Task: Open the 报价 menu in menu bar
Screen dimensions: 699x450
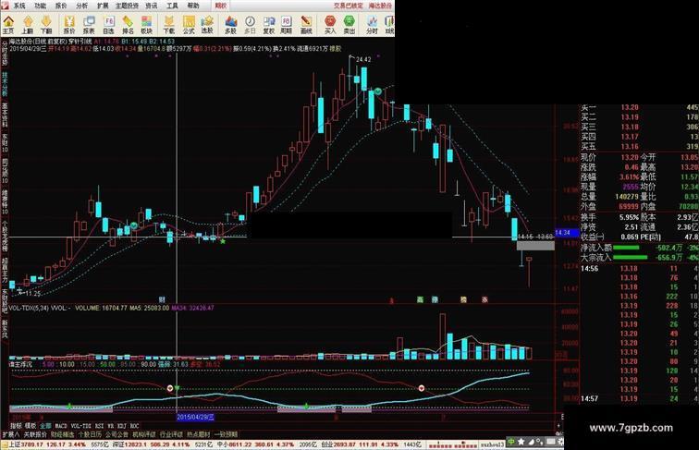Action: tap(61, 6)
